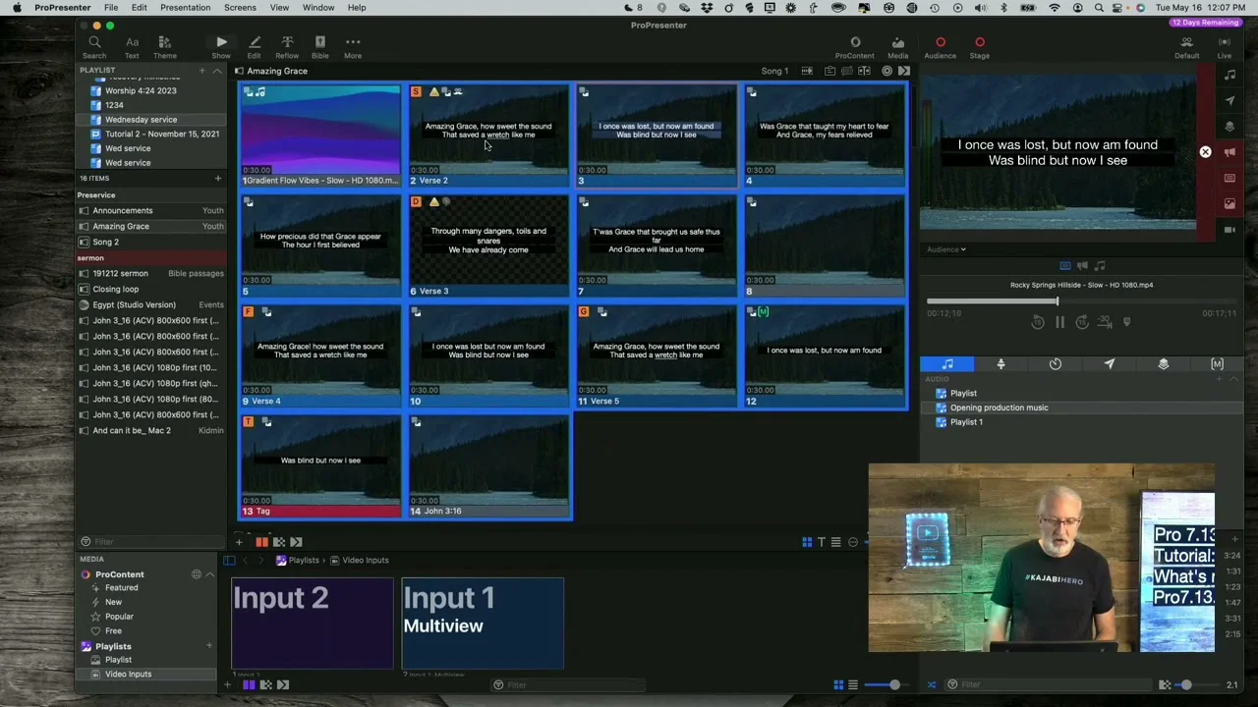Select Opening production music audio playlist
Viewport: 1258px width, 707px height.
point(999,408)
